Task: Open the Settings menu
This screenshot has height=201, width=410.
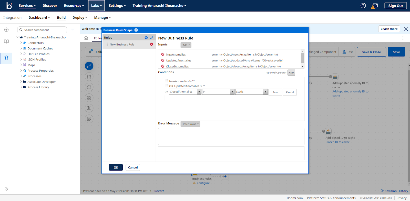Action: 117,6
